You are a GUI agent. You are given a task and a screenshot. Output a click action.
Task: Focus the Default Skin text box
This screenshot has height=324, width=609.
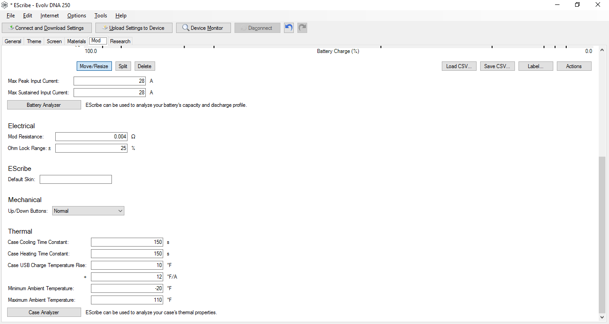[76, 179]
